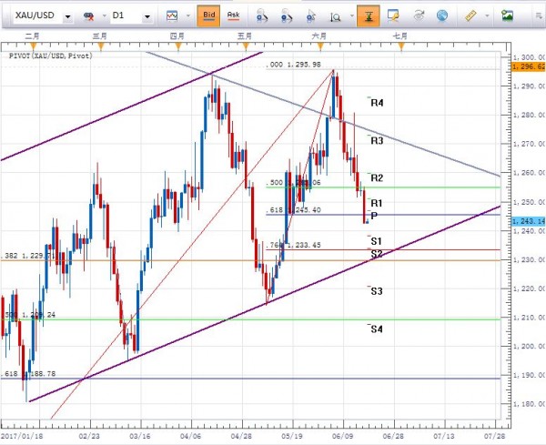
Task: Click the May month triangle marker
Action: click(x=245, y=46)
